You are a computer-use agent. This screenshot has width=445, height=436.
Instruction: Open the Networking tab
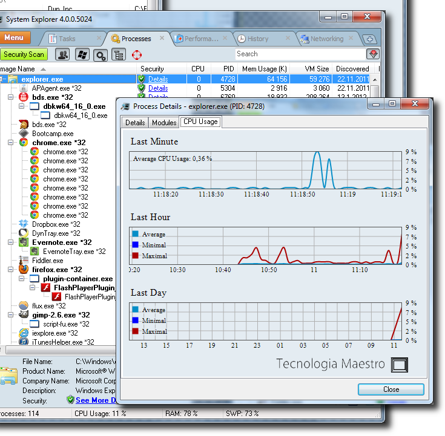(327, 39)
